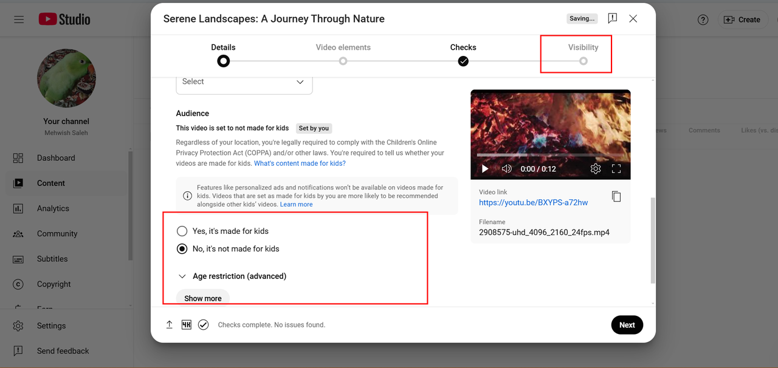Viewport: 778px width, 368px height.
Task: Click the channel avatar picture
Action: pyautogui.click(x=66, y=78)
